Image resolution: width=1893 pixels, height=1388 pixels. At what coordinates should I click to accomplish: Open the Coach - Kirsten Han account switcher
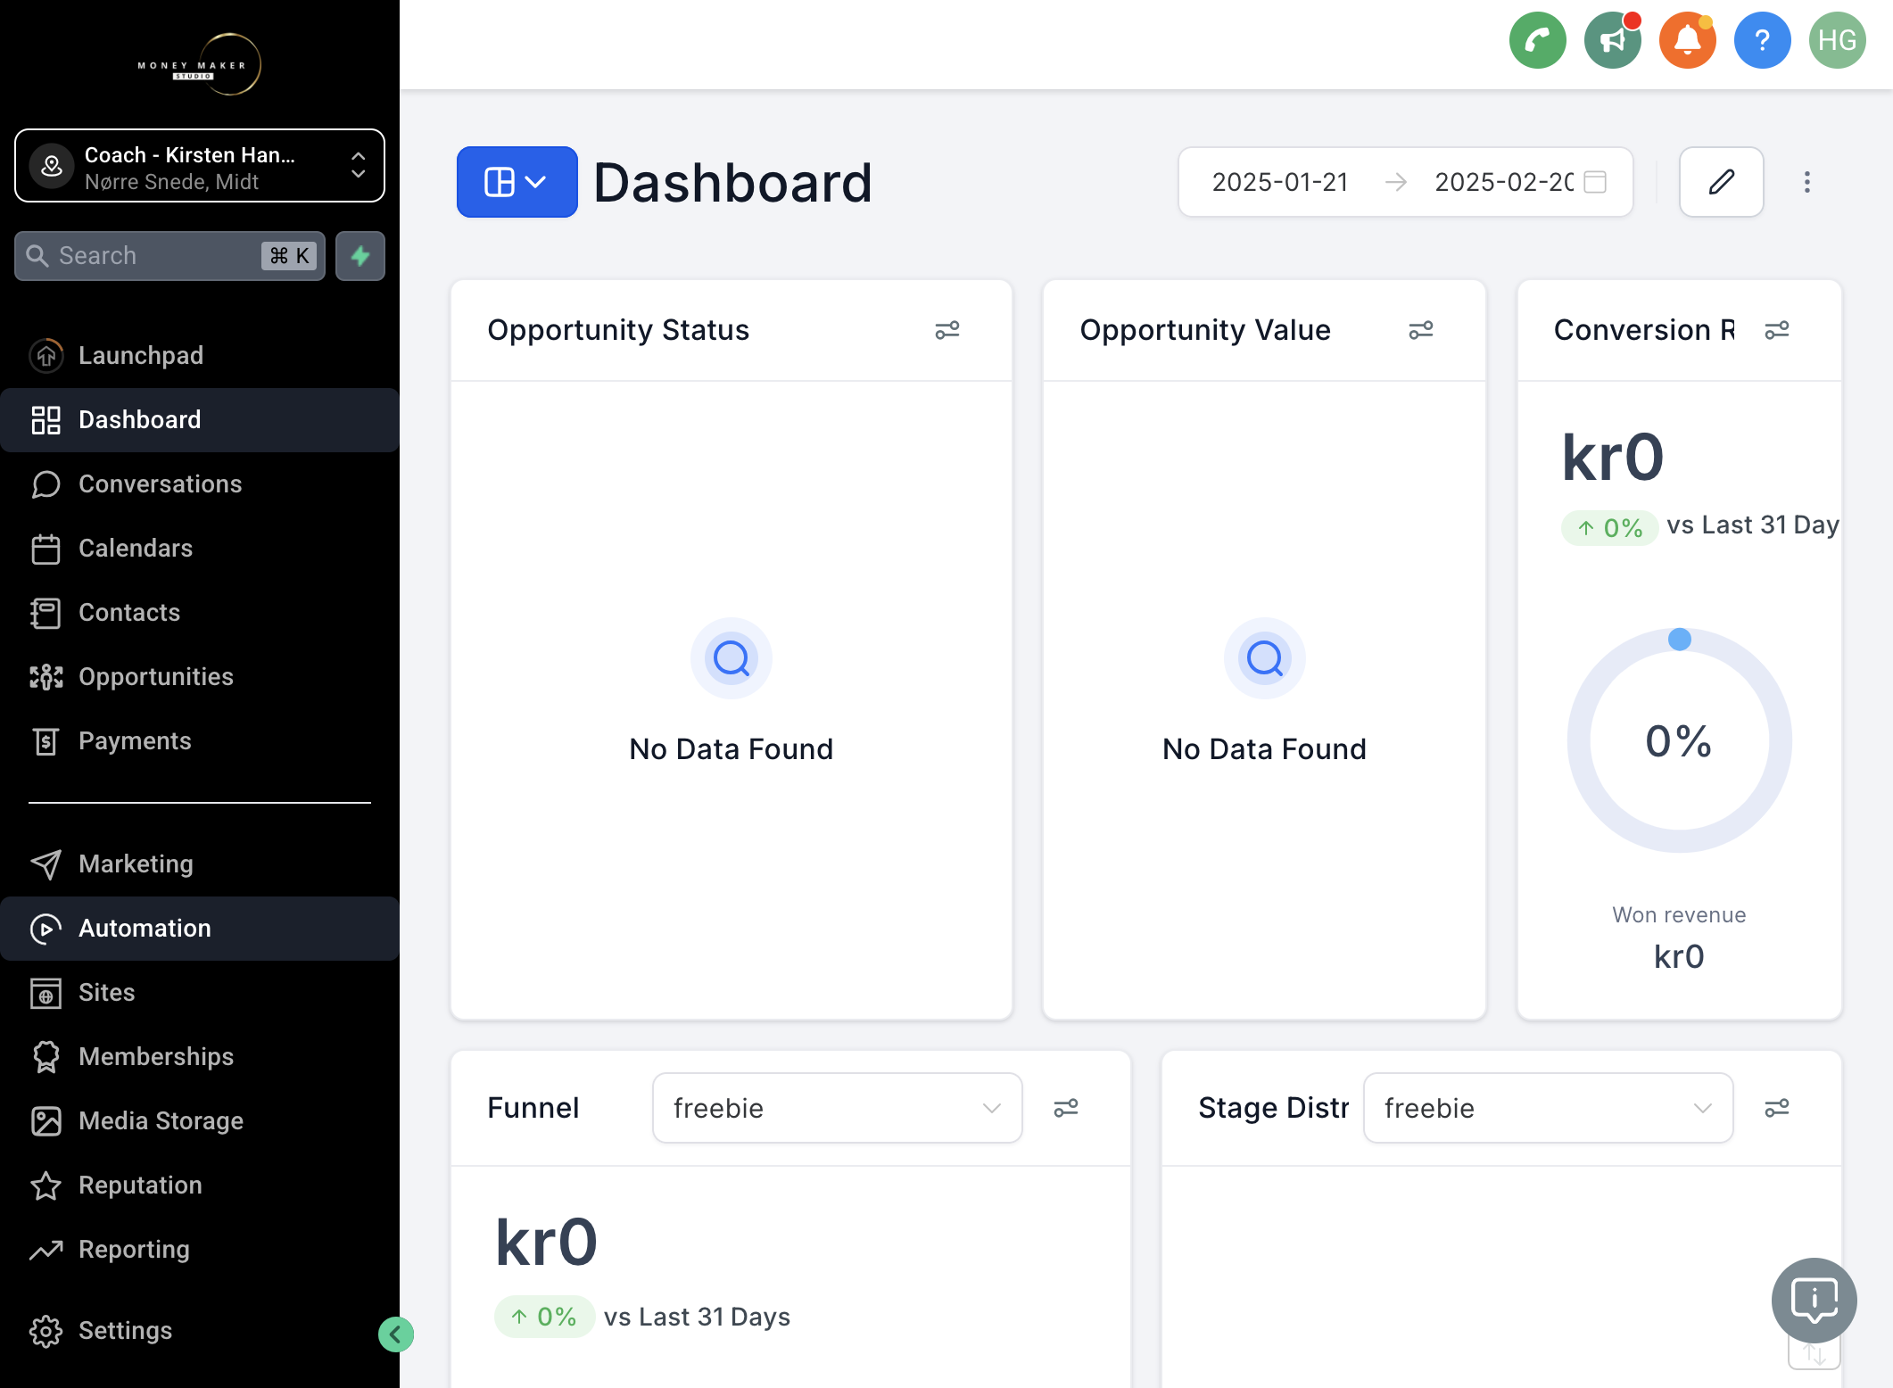200,167
